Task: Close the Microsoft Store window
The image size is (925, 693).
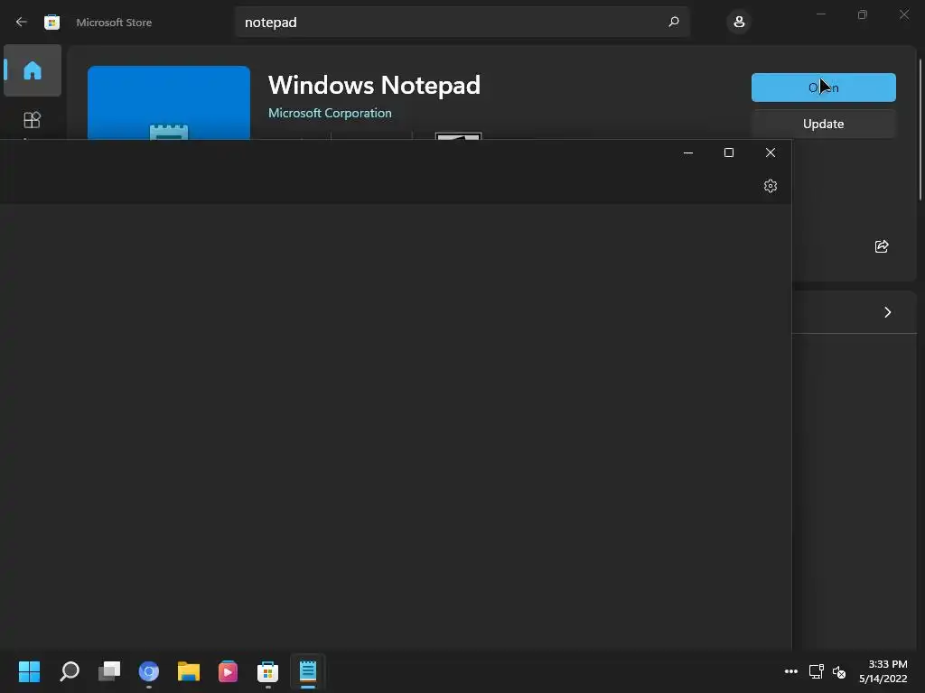Action: pyautogui.click(x=903, y=14)
